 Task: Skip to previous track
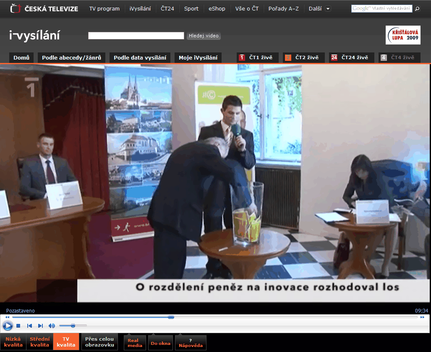click(29, 326)
